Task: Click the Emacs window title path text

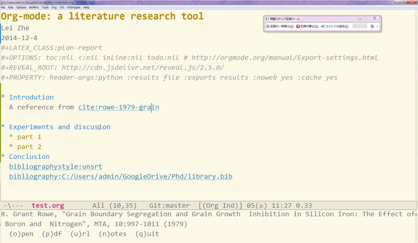Action: tap(38, 2)
